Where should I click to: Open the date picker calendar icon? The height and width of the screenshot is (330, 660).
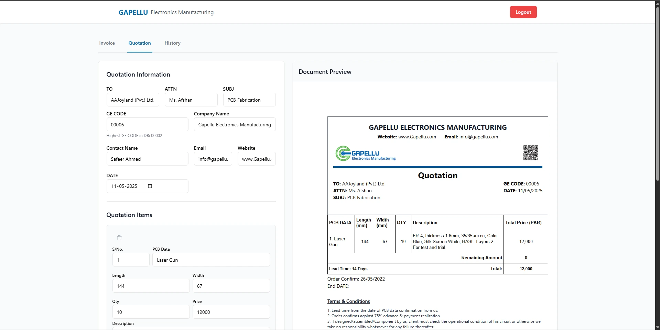click(x=150, y=186)
